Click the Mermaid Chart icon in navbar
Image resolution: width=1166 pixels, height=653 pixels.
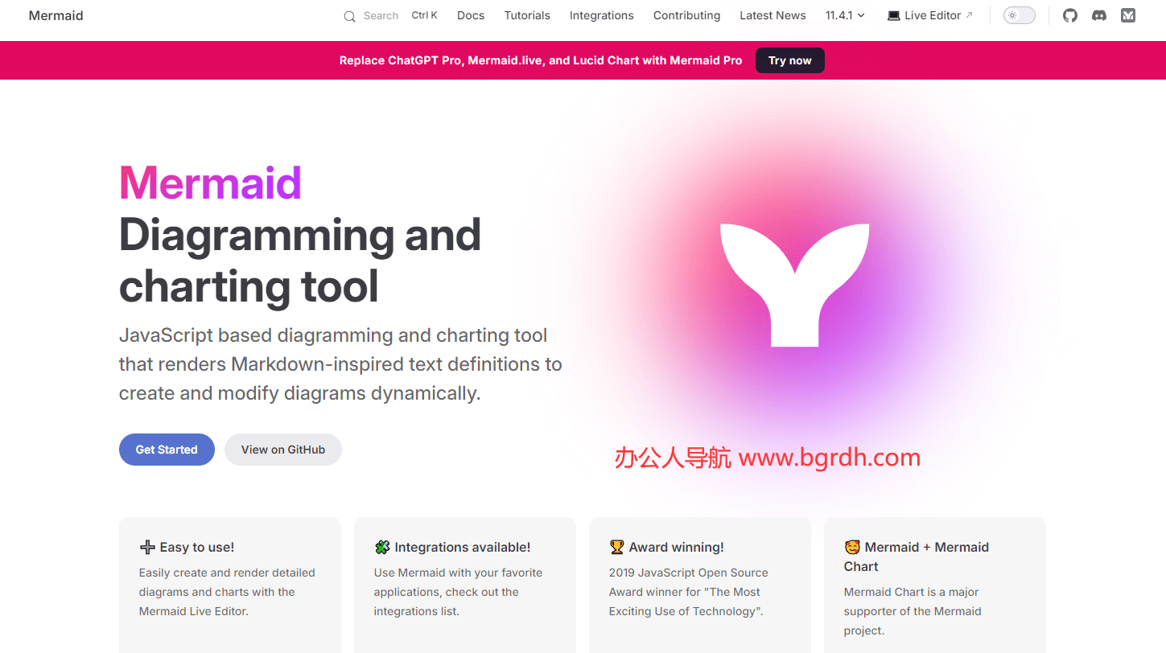coord(1128,15)
